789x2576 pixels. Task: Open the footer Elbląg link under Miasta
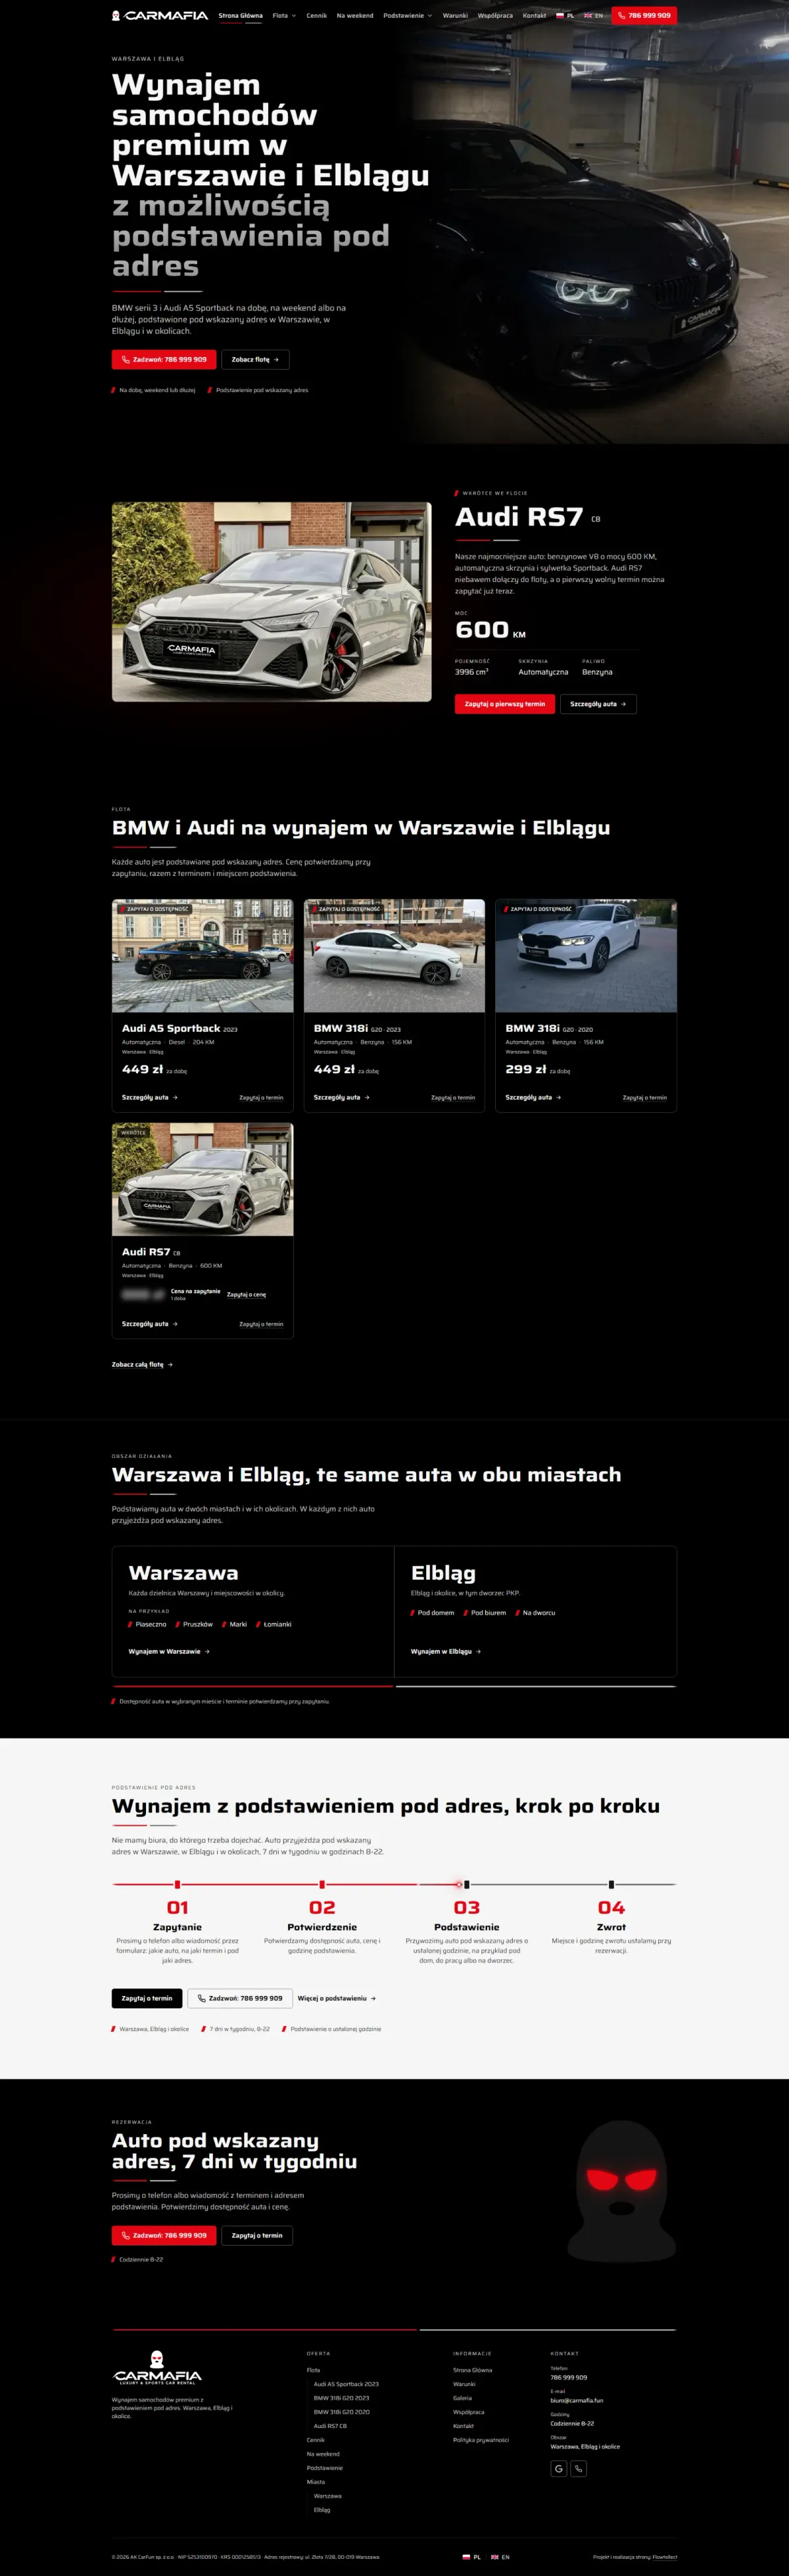point(321,2510)
